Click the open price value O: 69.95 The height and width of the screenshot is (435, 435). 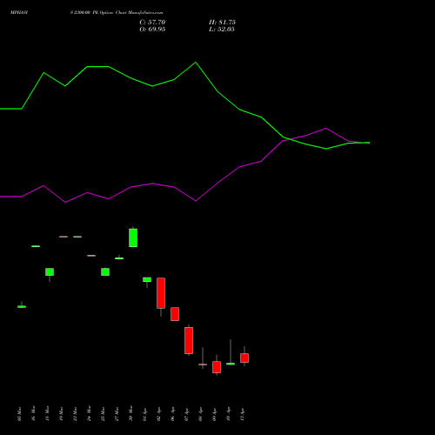152,30
